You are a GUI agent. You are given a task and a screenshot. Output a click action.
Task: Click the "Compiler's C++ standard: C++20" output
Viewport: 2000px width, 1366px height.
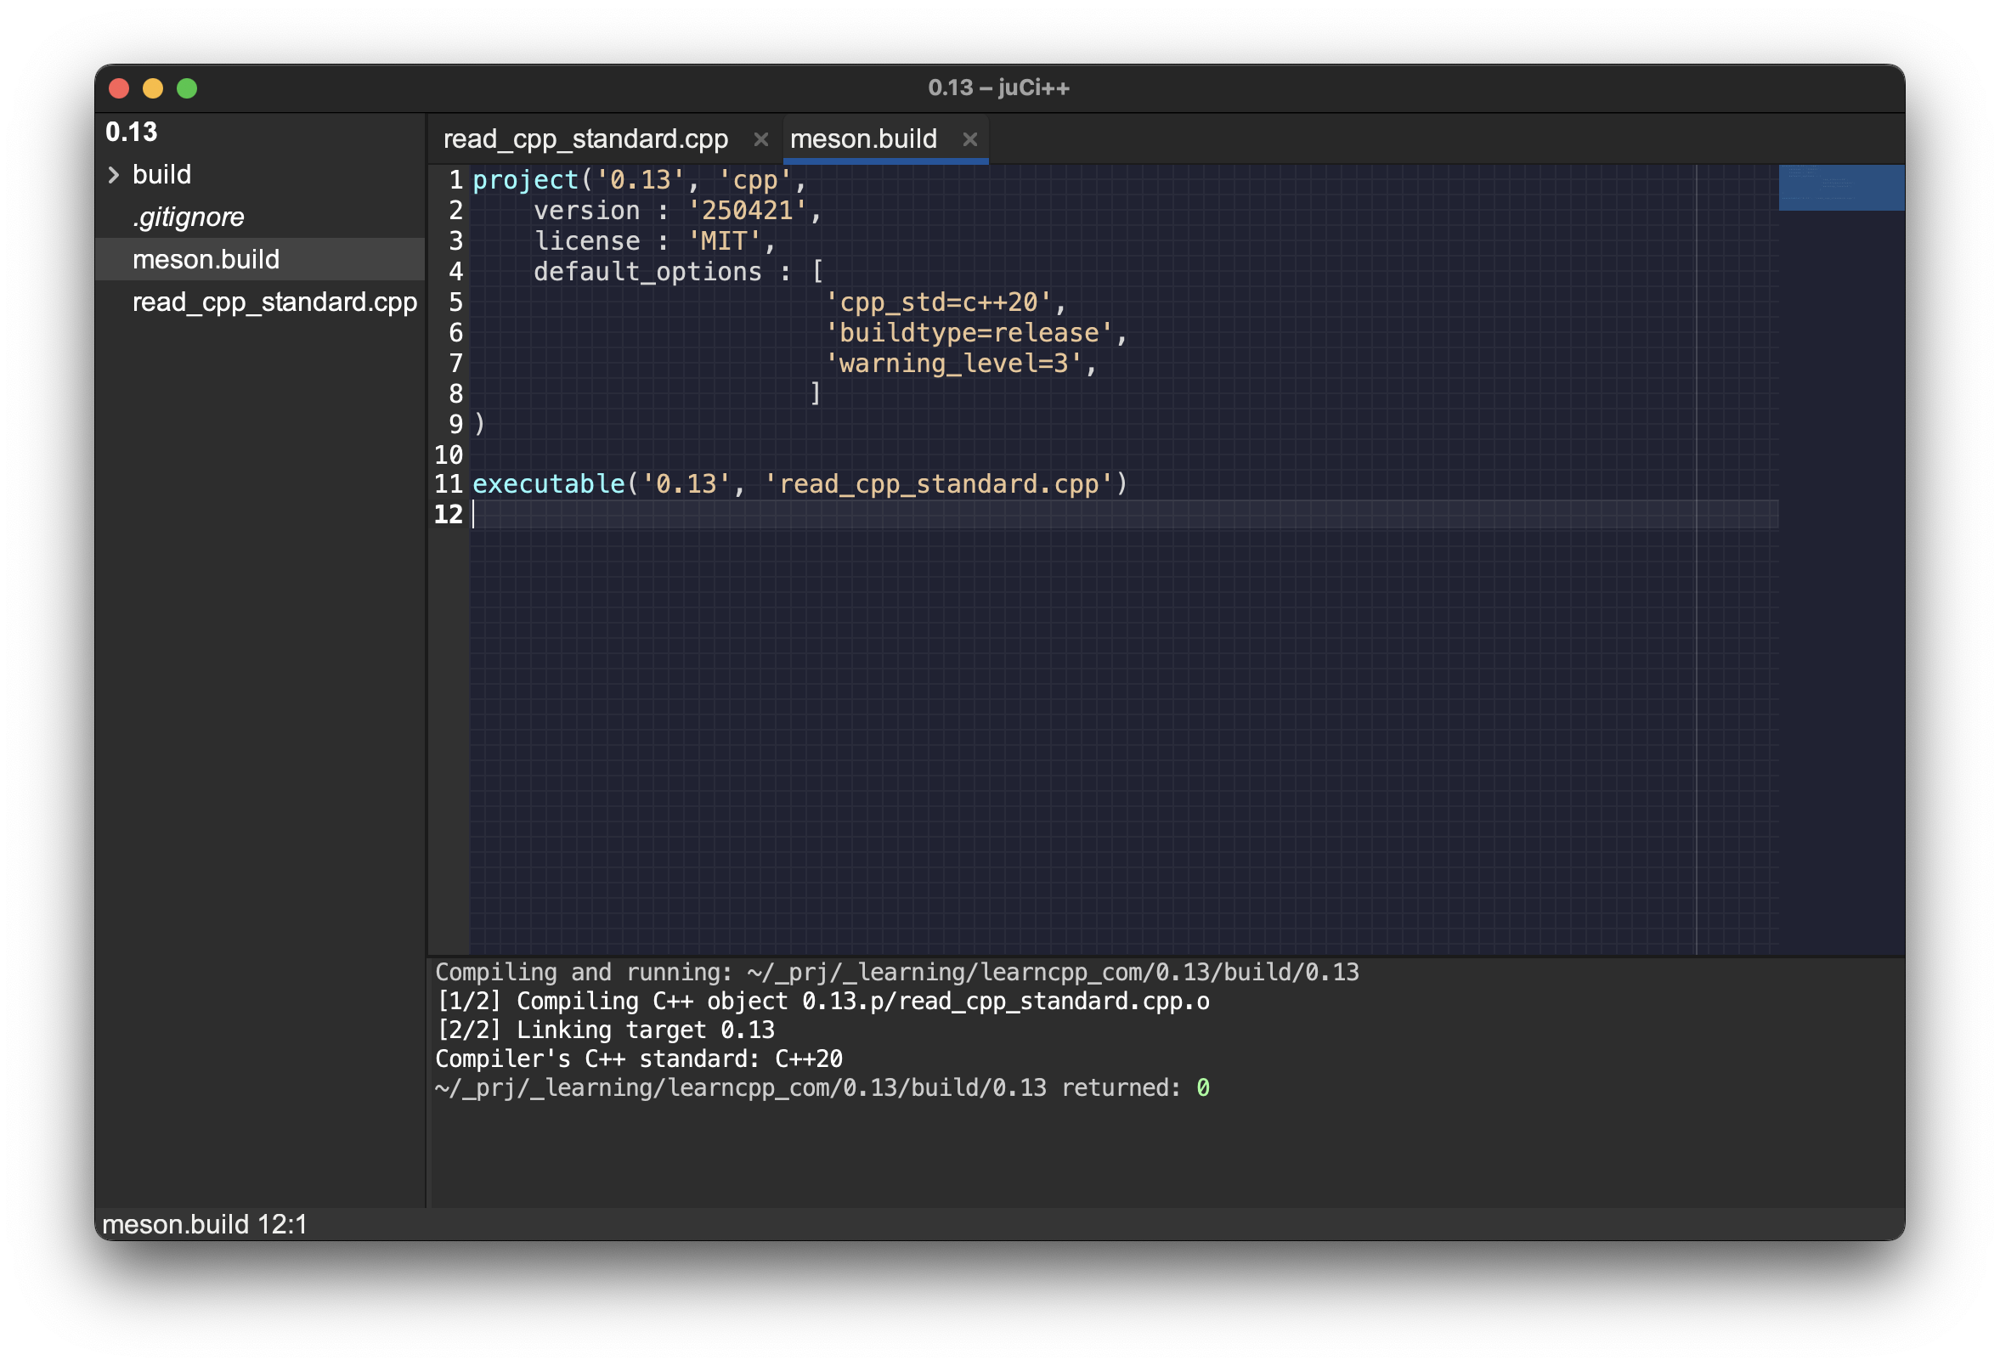639,1059
